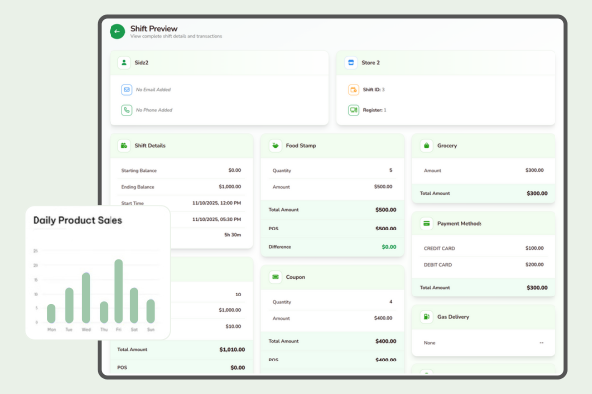Click the Grocery Amount $300.00 value
The height and width of the screenshot is (394, 592).
point(535,170)
